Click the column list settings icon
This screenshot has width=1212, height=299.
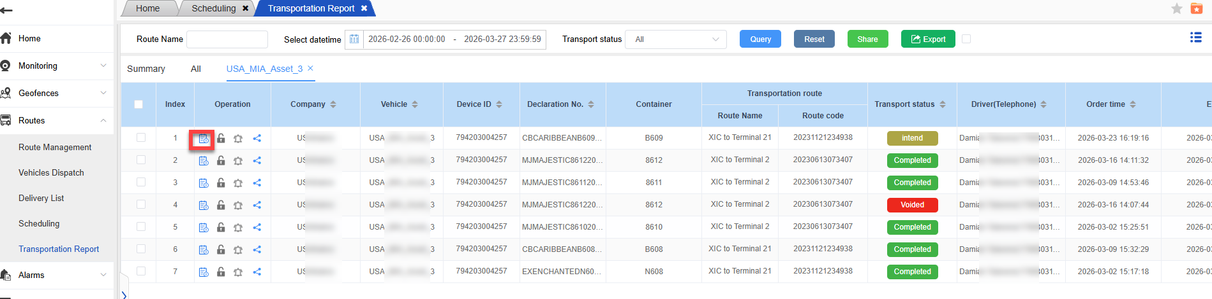tap(1195, 38)
